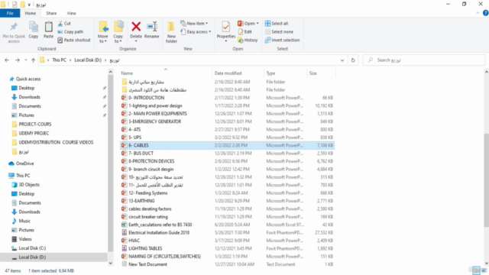
Task: Show file History
Action: pyautogui.click(x=248, y=40)
